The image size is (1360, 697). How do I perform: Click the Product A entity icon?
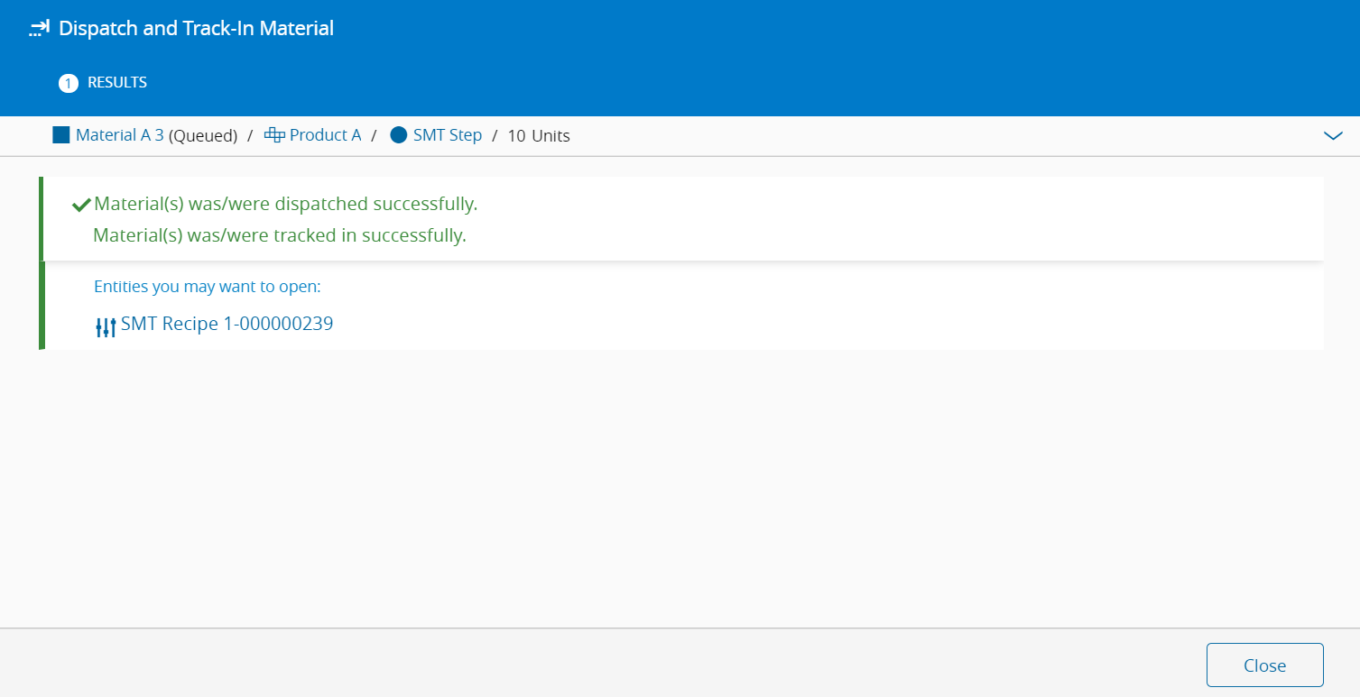(274, 135)
